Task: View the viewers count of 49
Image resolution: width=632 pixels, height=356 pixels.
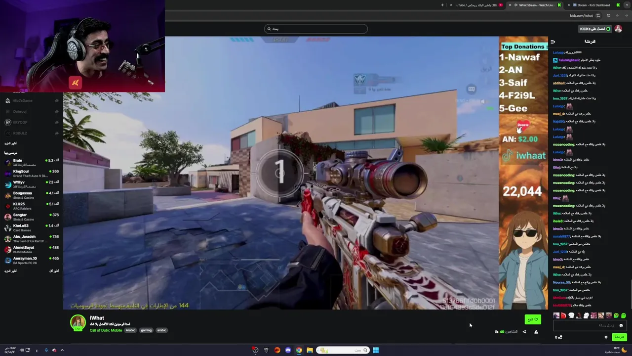Action: pos(506,332)
